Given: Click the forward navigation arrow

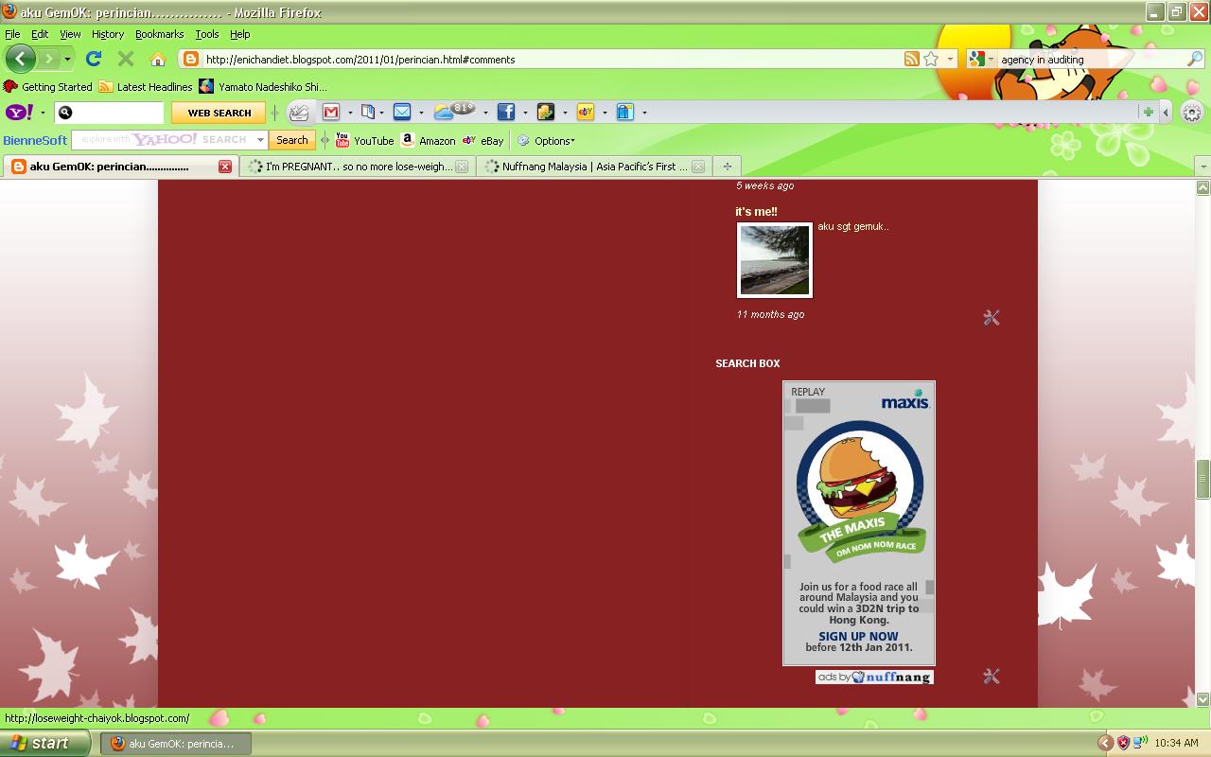Looking at the screenshot, I should 47,59.
